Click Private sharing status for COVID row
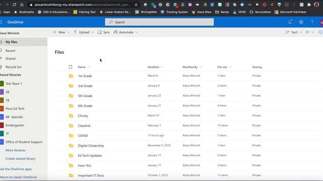 [256, 135]
